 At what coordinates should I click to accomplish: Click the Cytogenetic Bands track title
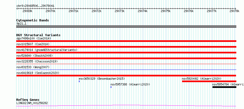[33, 20]
